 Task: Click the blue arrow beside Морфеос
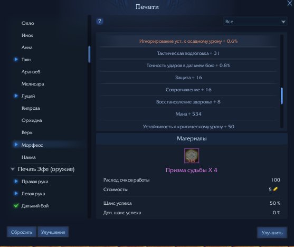click(16, 145)
